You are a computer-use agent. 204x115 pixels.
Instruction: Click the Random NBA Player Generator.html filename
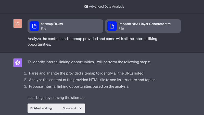145,24
